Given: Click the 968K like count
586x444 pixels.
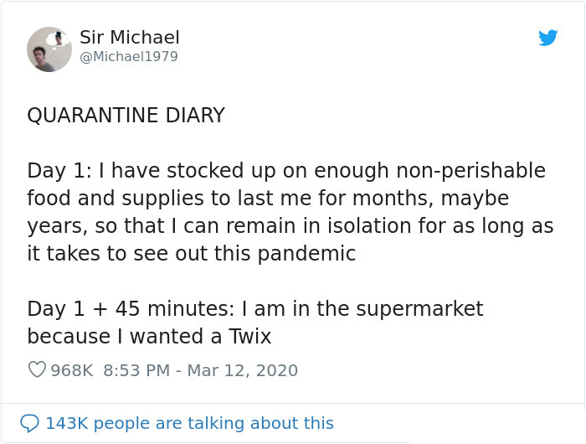Looking at the screenshot, I should tap(72, 369).
